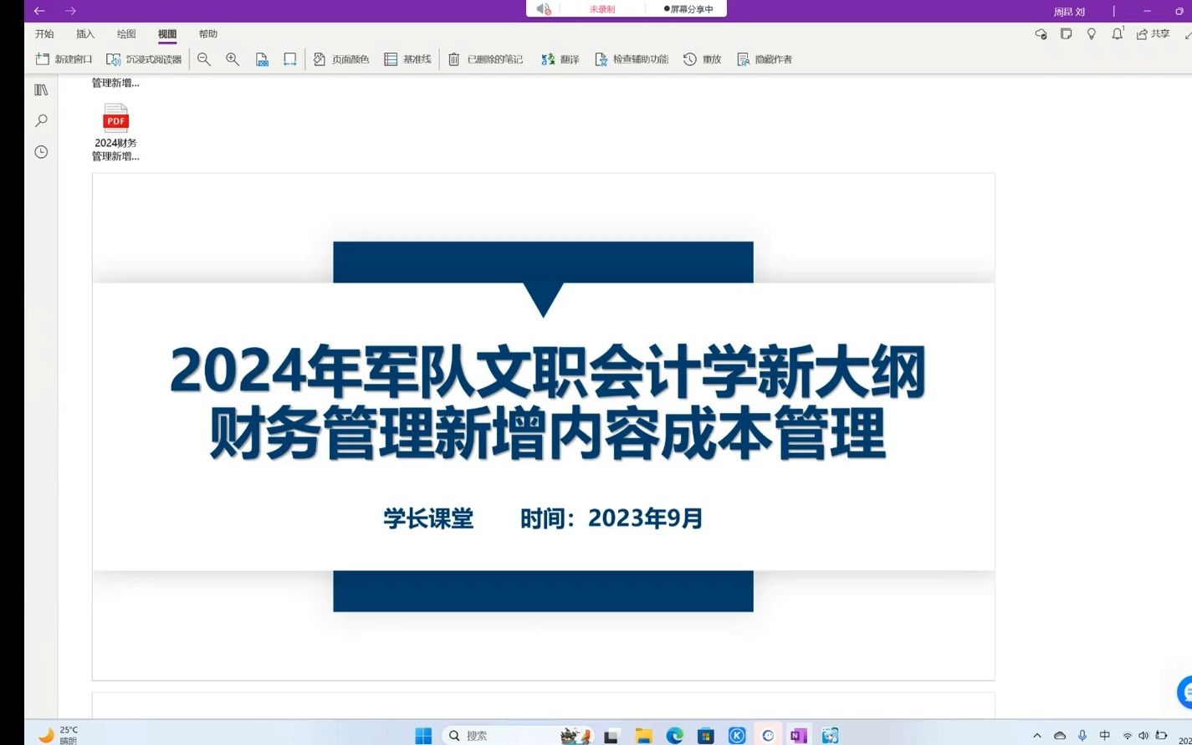Screen dimensions: 1192x745
Task: Zoom in with the plus magnifier
Action: 233,59
